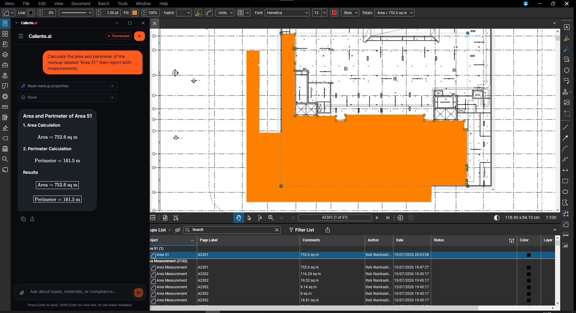Open the Window menu
This screenshot has height=313, width=576.
pyautogui.click(x=143, y=4)
